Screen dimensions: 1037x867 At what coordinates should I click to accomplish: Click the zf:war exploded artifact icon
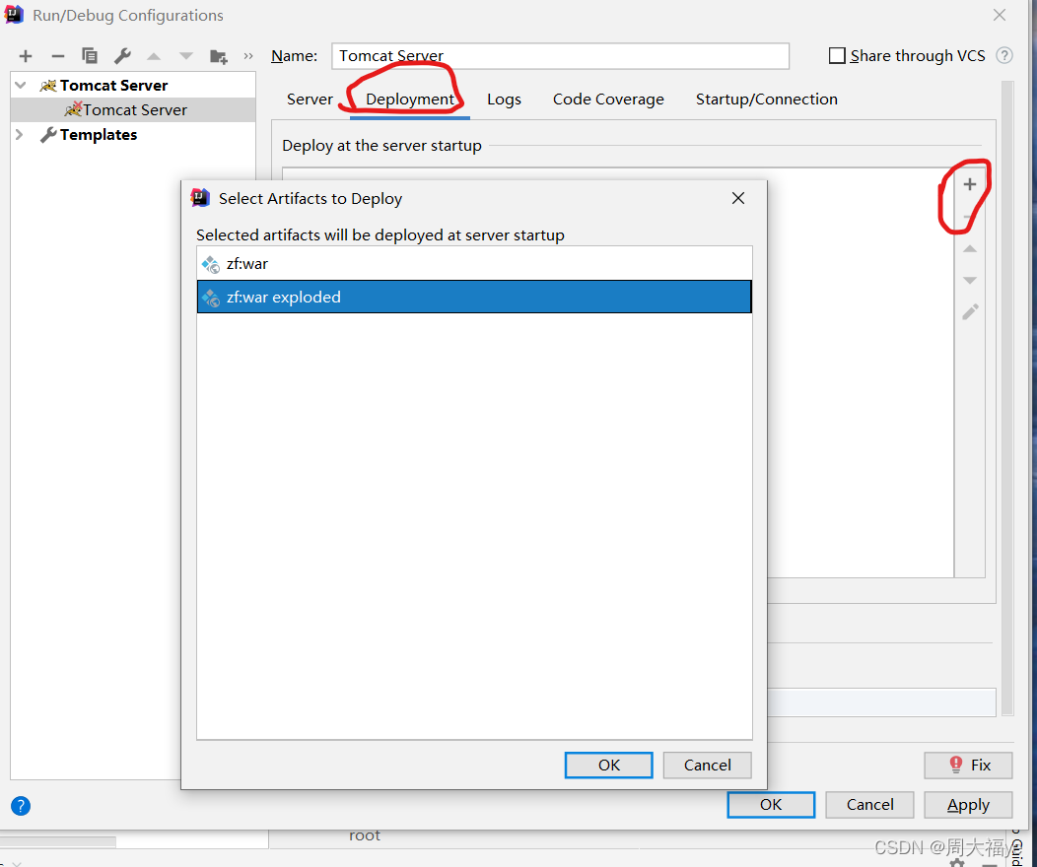tap(211, 298)
